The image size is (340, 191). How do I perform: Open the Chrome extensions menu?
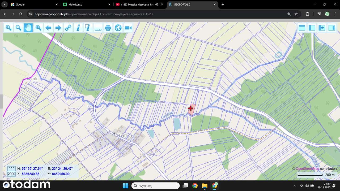(x=308, y=14)
